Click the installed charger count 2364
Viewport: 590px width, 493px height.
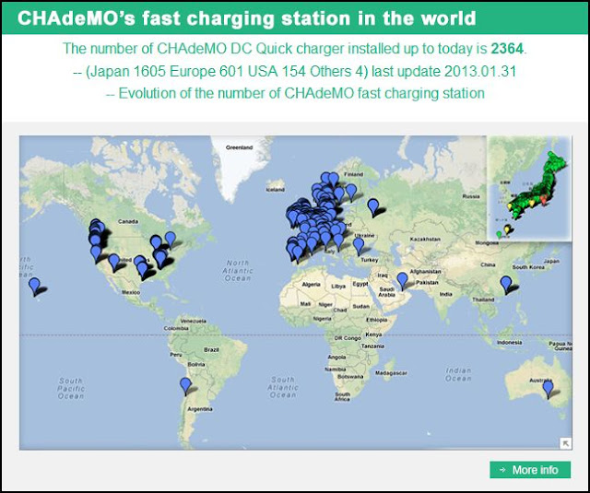[x=507, y=49]
